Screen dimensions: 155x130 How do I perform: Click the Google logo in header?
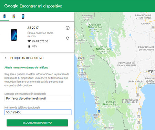tap(11, 6)
